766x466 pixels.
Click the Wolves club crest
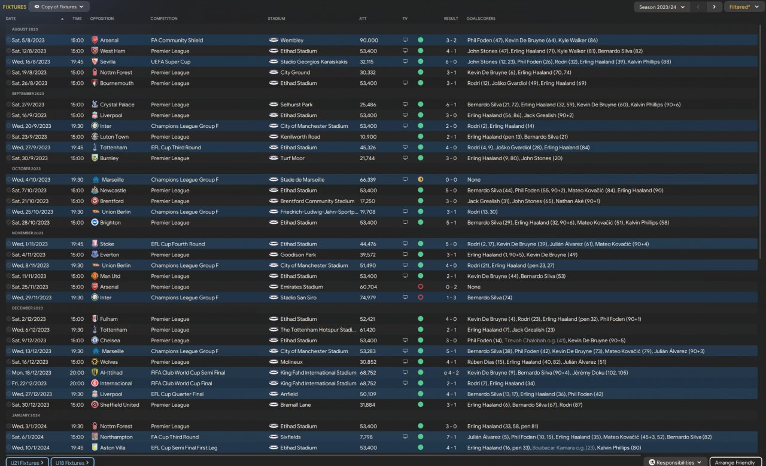95,362
